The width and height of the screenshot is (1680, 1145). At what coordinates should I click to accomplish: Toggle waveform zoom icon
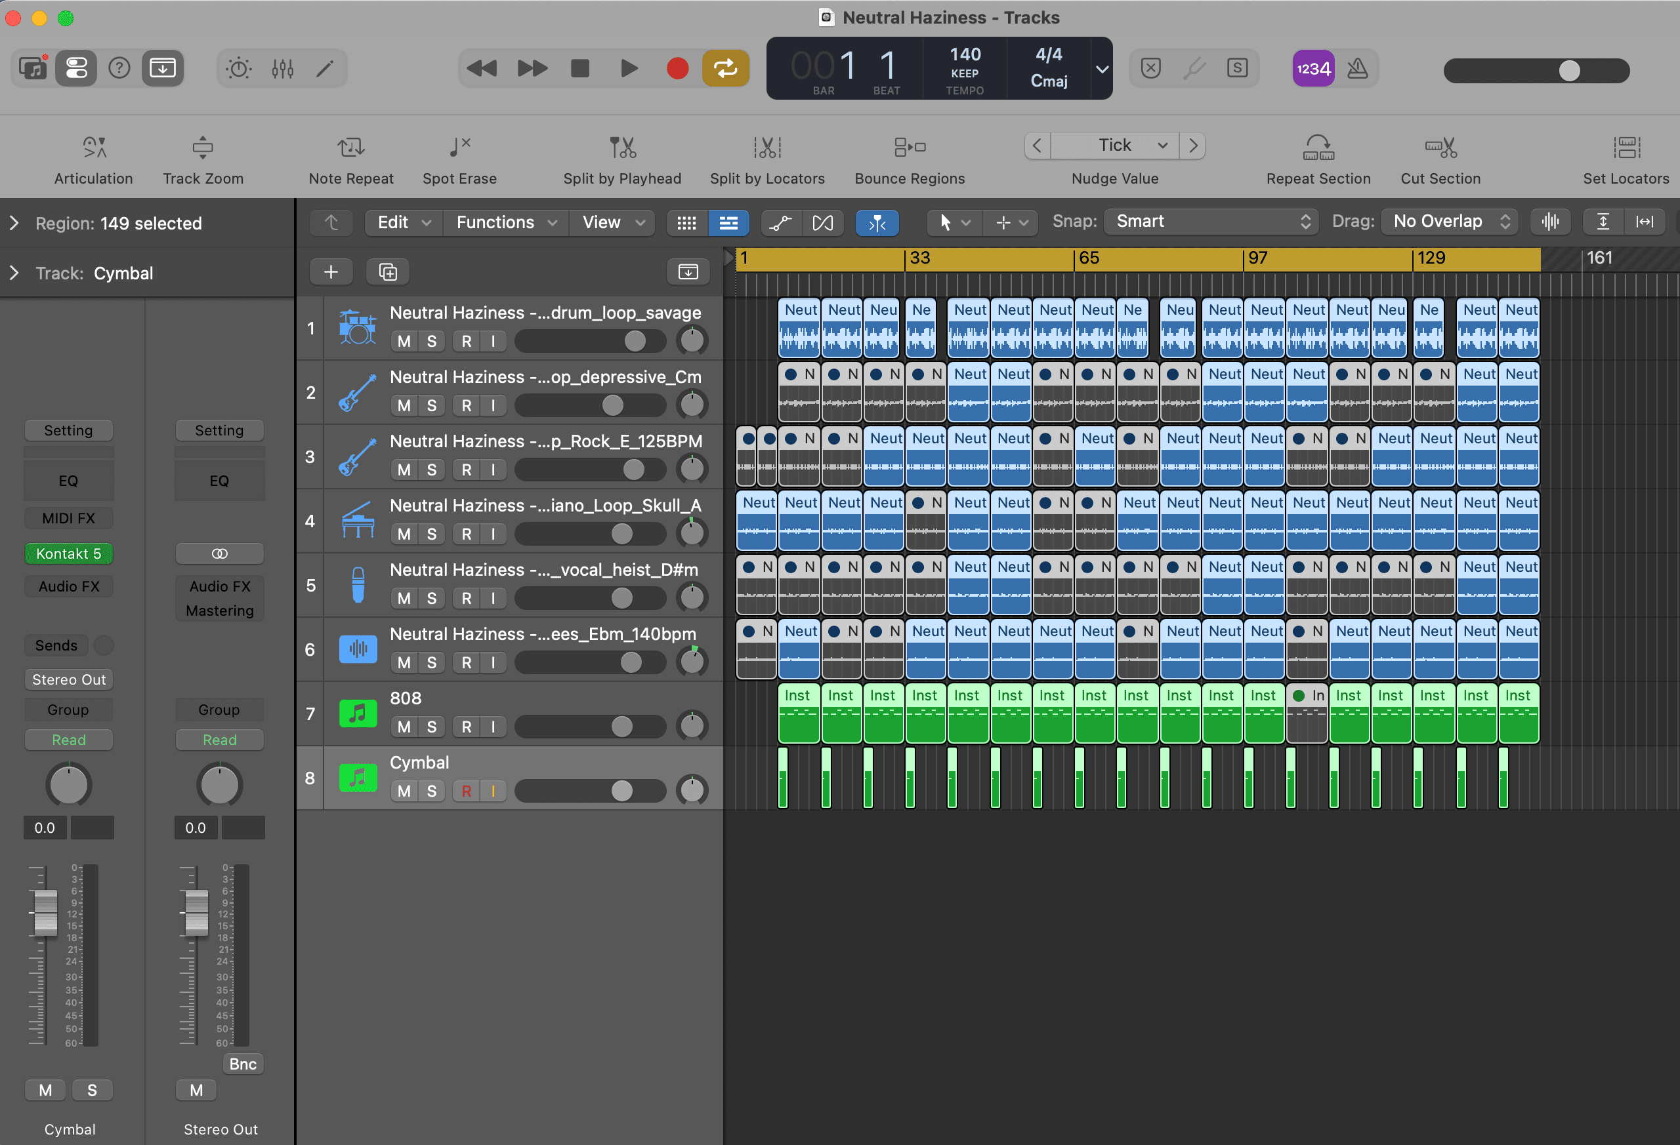click(x=1551, y=222)
